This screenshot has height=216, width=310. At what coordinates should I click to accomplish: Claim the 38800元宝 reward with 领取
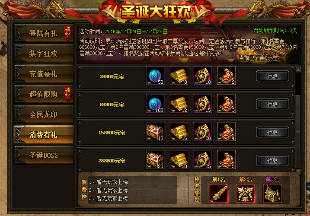click(272, 76)
